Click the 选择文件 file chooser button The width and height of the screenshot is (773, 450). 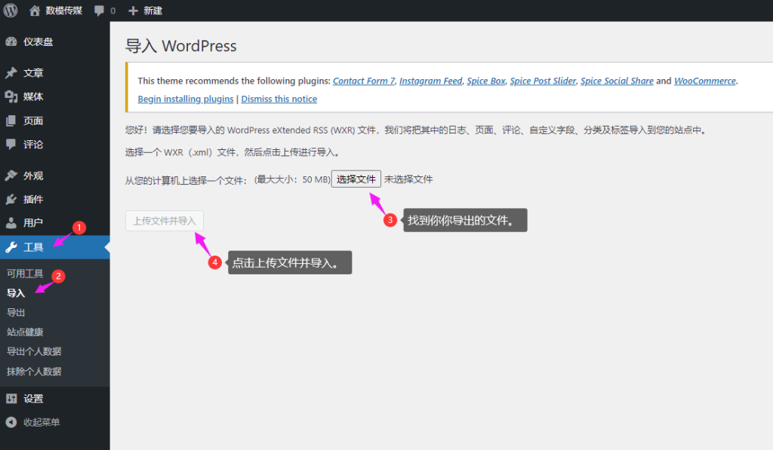coord(356,179)
